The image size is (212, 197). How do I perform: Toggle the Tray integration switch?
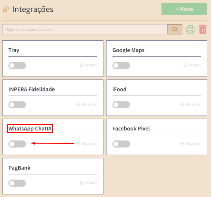click(x=17, y=66)
